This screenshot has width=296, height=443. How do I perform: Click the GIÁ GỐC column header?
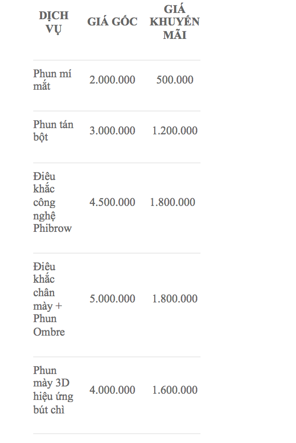point(112,22)
